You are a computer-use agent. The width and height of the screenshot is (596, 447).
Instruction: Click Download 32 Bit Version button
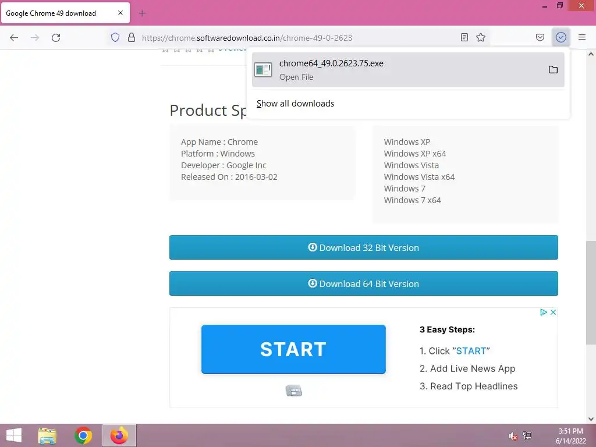[x=364, y=247]
